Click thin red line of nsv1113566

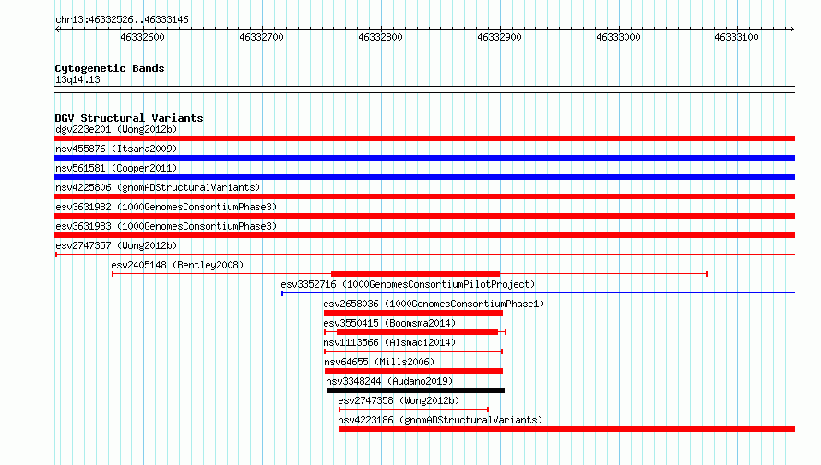(x=413, y=352)
